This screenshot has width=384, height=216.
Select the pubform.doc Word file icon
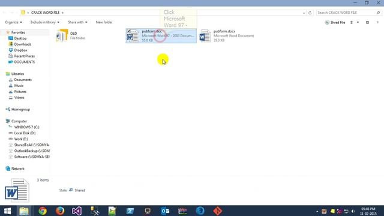coord(133,36)
